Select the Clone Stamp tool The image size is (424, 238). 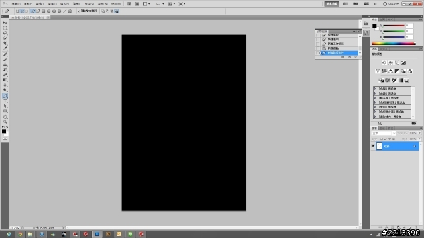click(5, 65)
